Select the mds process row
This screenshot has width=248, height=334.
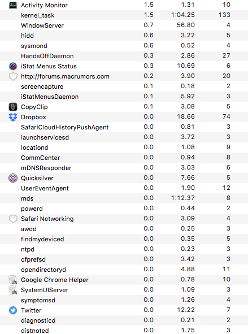pyautogui.click(x=124, y=198)
